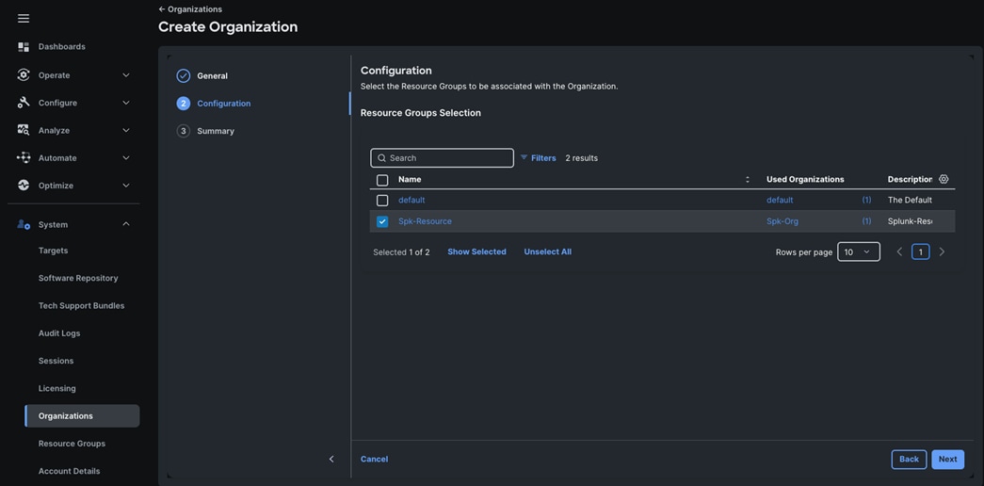Screen dimensions: 984x486
Task: Select Organizations in the sidebar
Action: point(82,415)
